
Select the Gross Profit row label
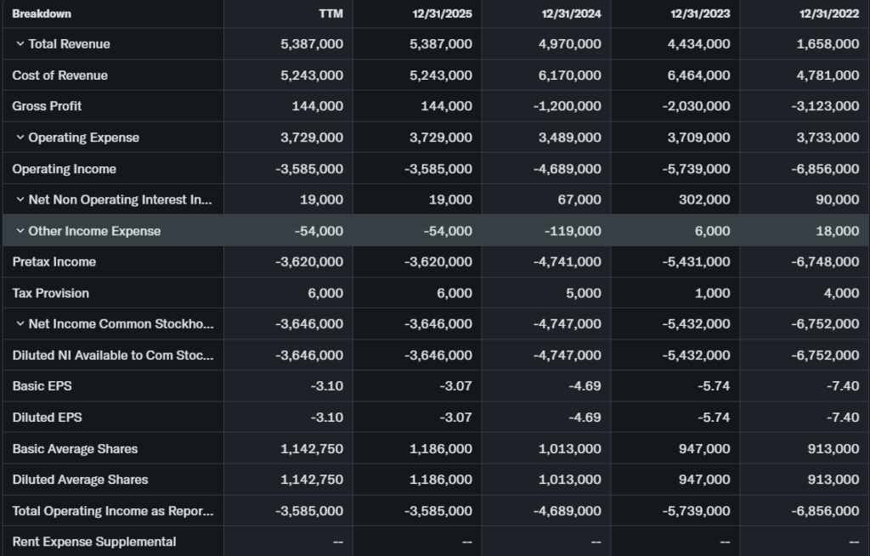47,106
